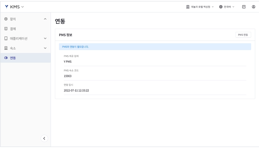Click the receipt icon next to 결제

[6, 29]
